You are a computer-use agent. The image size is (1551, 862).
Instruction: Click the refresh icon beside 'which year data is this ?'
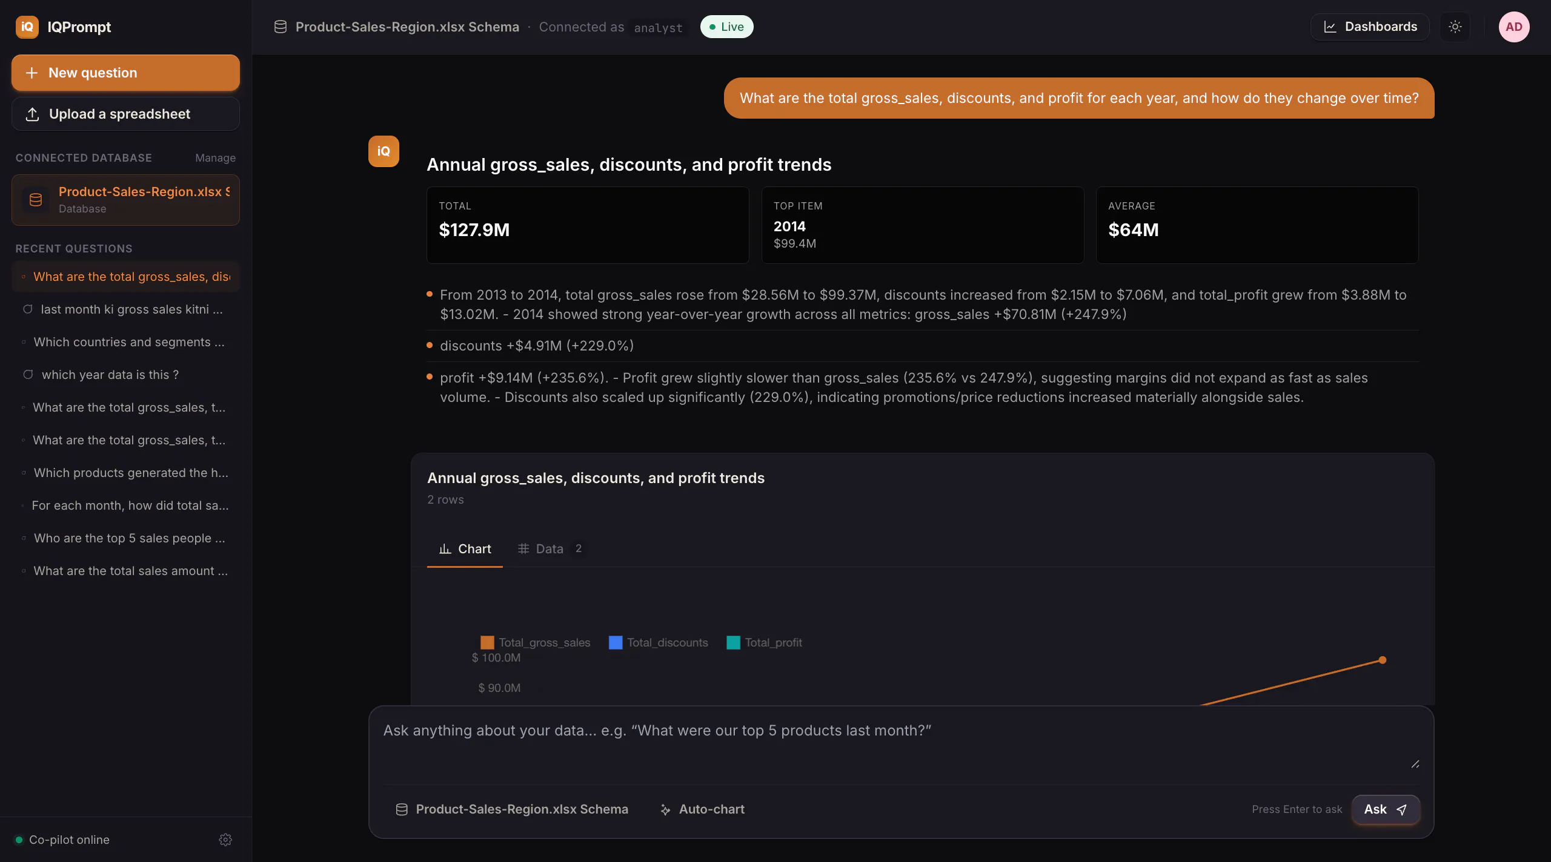click(28, 375)
